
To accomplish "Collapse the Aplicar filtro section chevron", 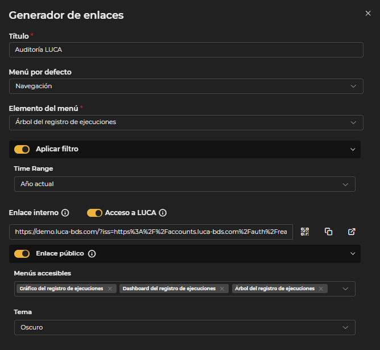I will (x=353, y=149).
